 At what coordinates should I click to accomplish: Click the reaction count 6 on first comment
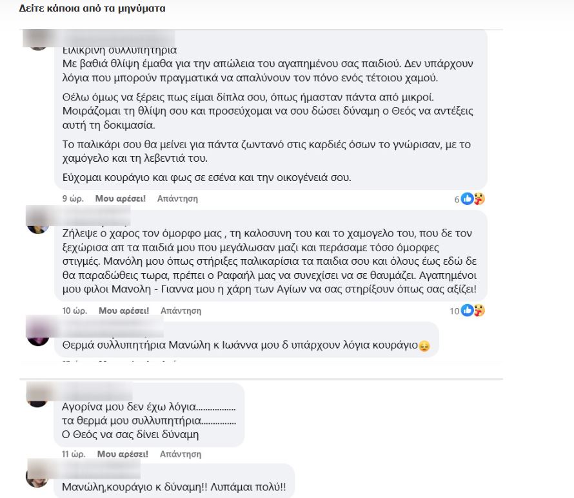[x=457, y=200]
